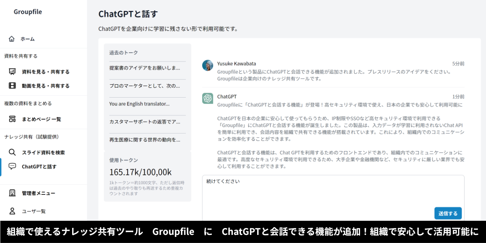Click the page title ChatGPTと話す
This screenshot has height=243, width=486.
pos(128,14)
